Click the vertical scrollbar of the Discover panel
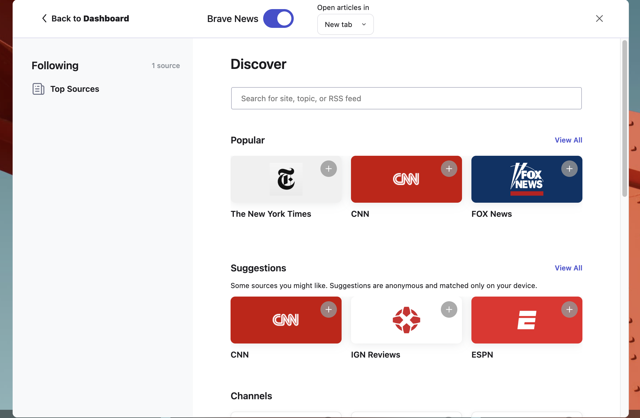The height and width of the screenshot is (418, 640). pyautogui.click(x=624, y=119)
